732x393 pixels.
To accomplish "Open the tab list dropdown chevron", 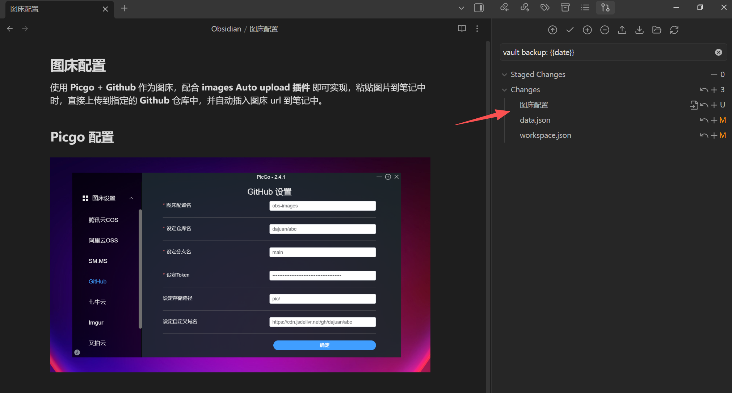I will pyautogui.click(x=461, y=8).
